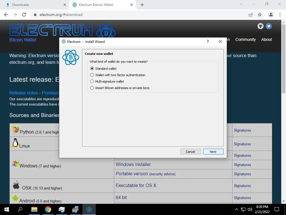286x215 pixels.
Task: Open Signatures link for OS X executable
Action: click(242, 186)
